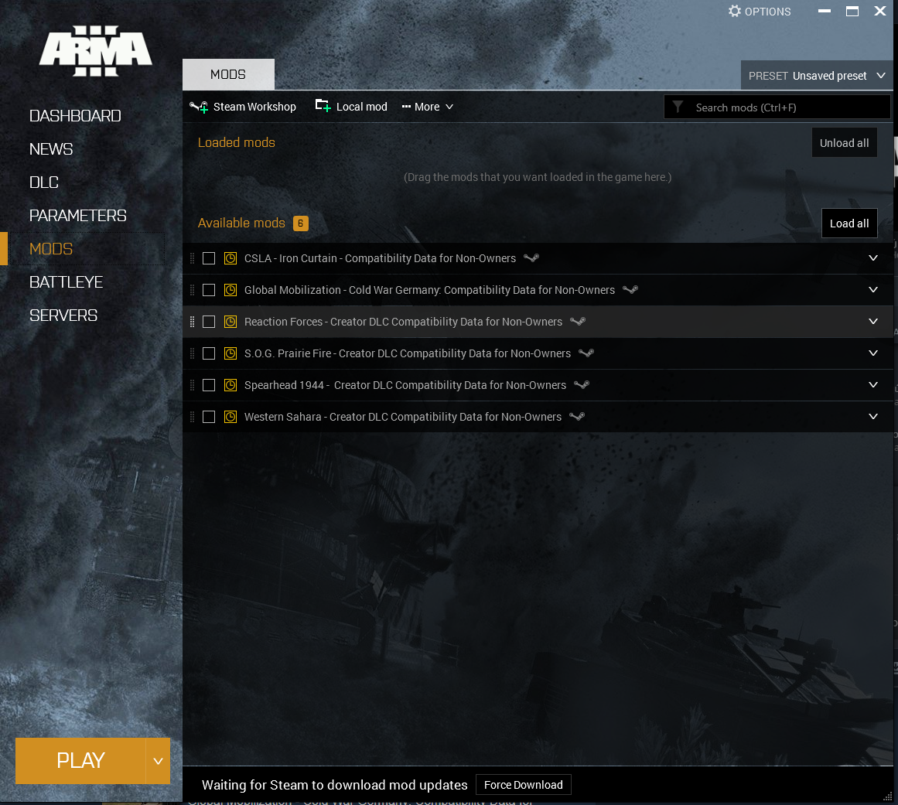Open the More options dropdown
The image size is (898, 805).
pyautogui.click(x=428, y=107)
